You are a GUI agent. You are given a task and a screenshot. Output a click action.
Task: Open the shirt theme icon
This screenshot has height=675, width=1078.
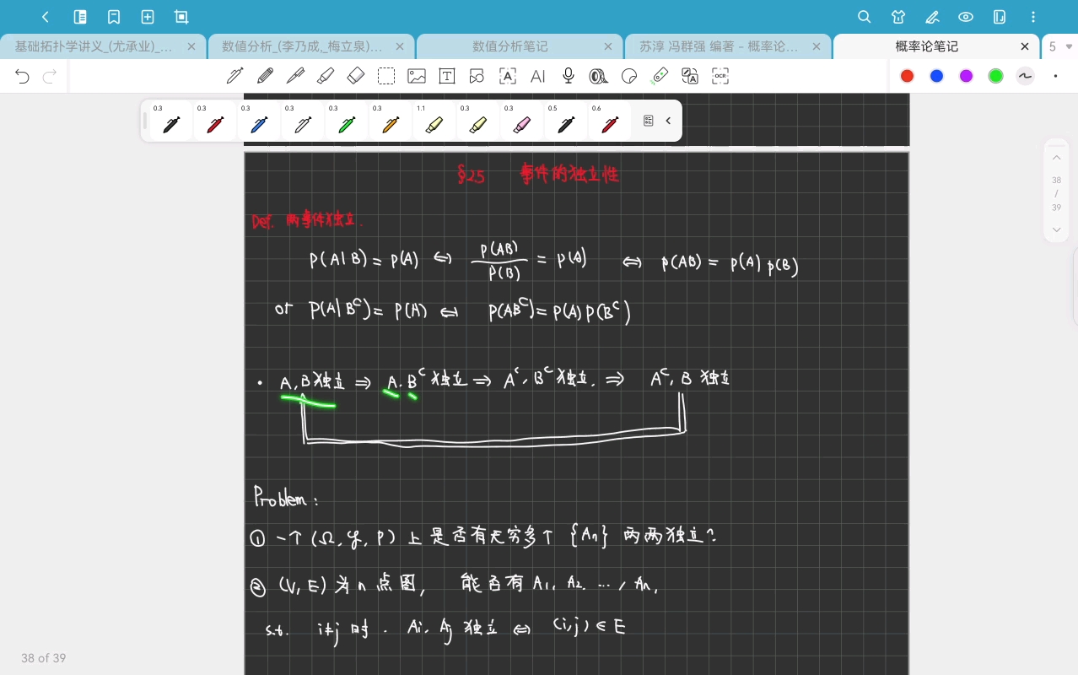click(x=898, y=17)
